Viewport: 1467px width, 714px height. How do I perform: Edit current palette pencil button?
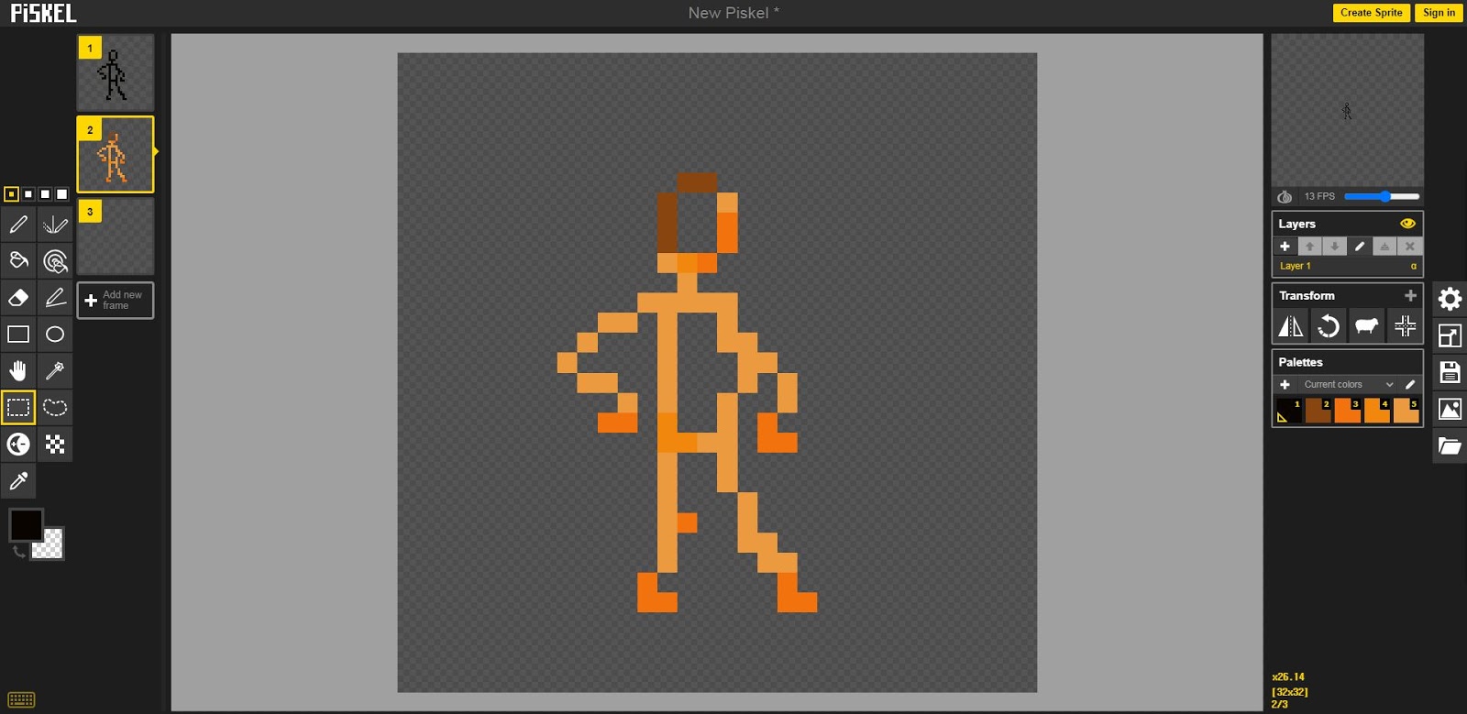[x=1410, y=385]
